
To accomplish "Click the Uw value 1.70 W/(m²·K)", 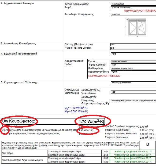I will coord(91,122).
